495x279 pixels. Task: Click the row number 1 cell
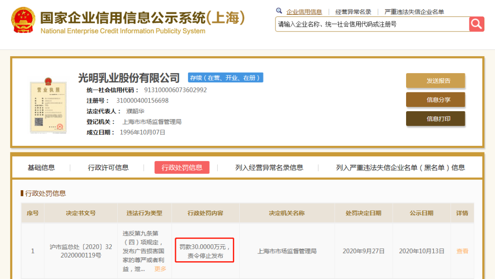(33, 251)
